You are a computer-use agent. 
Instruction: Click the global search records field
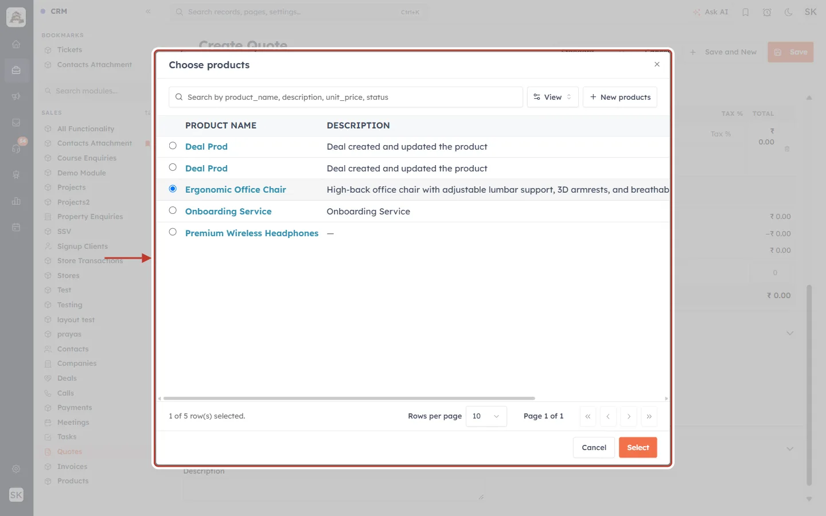298,12
